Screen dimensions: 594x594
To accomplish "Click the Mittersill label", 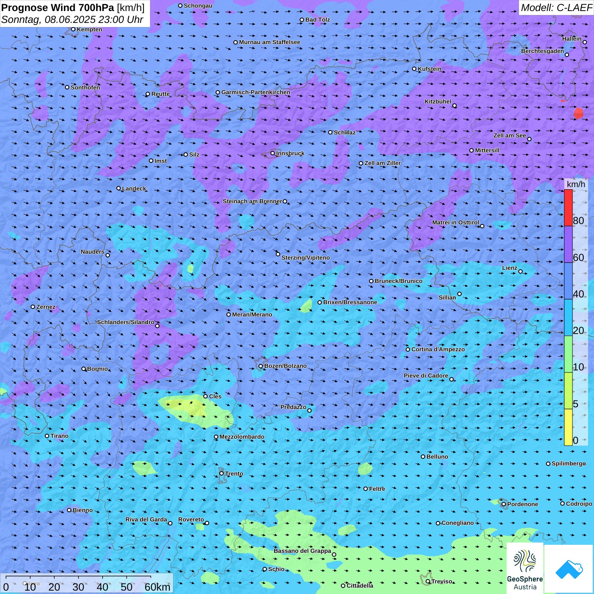I will pyautogui.click(x=487, y=150).
